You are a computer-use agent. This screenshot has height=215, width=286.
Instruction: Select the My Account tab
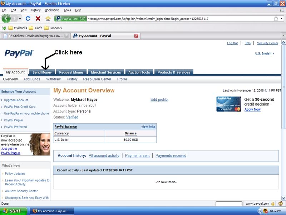pyautogui.click(x=15, y=72)
